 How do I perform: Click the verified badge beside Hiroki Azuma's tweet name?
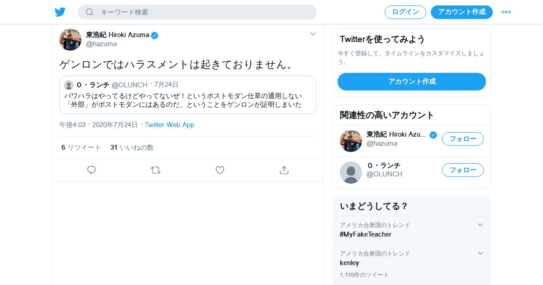point(155,35)
